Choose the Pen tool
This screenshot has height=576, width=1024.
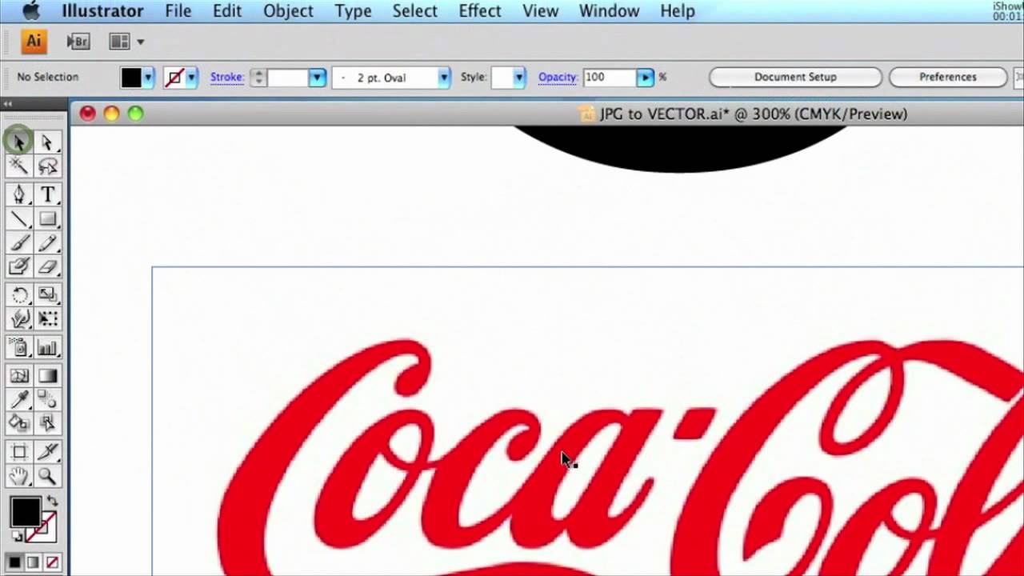19,194
